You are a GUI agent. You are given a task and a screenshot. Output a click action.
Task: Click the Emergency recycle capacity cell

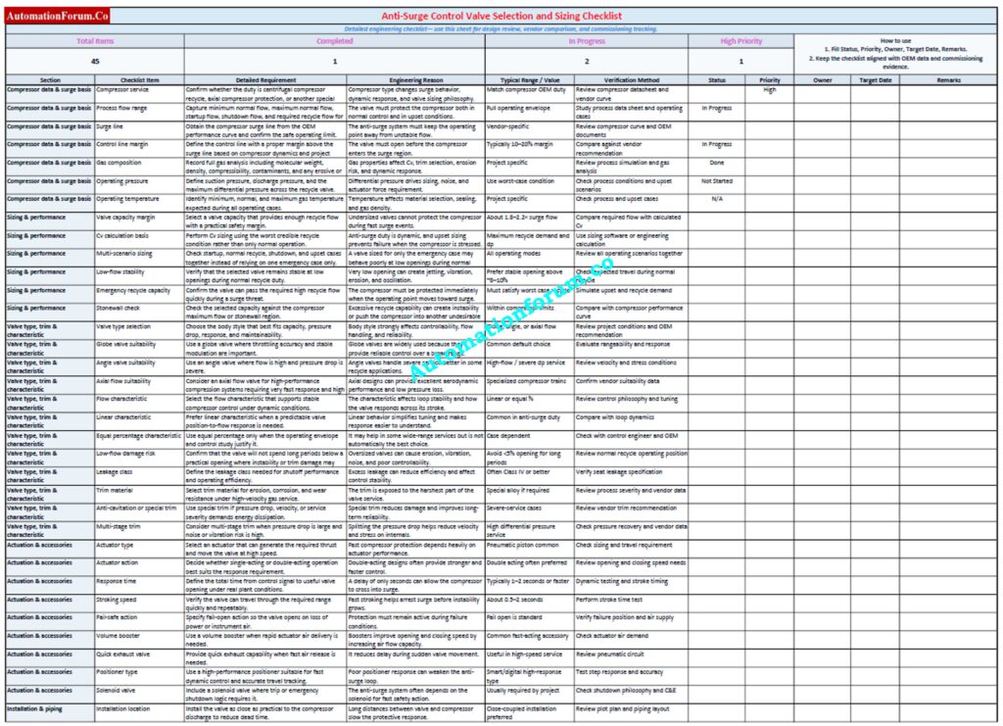coord(139,294)
